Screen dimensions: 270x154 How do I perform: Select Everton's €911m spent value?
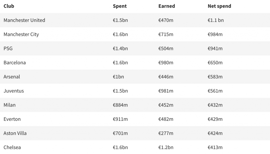(120, 119)
